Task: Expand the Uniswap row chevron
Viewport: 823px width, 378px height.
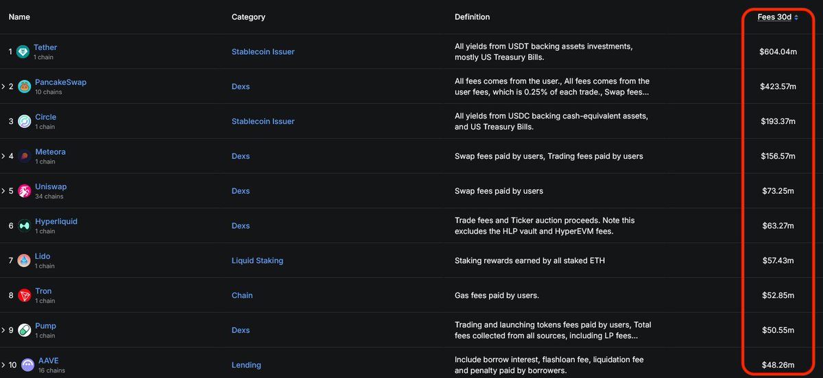Action: click(3, 191)
